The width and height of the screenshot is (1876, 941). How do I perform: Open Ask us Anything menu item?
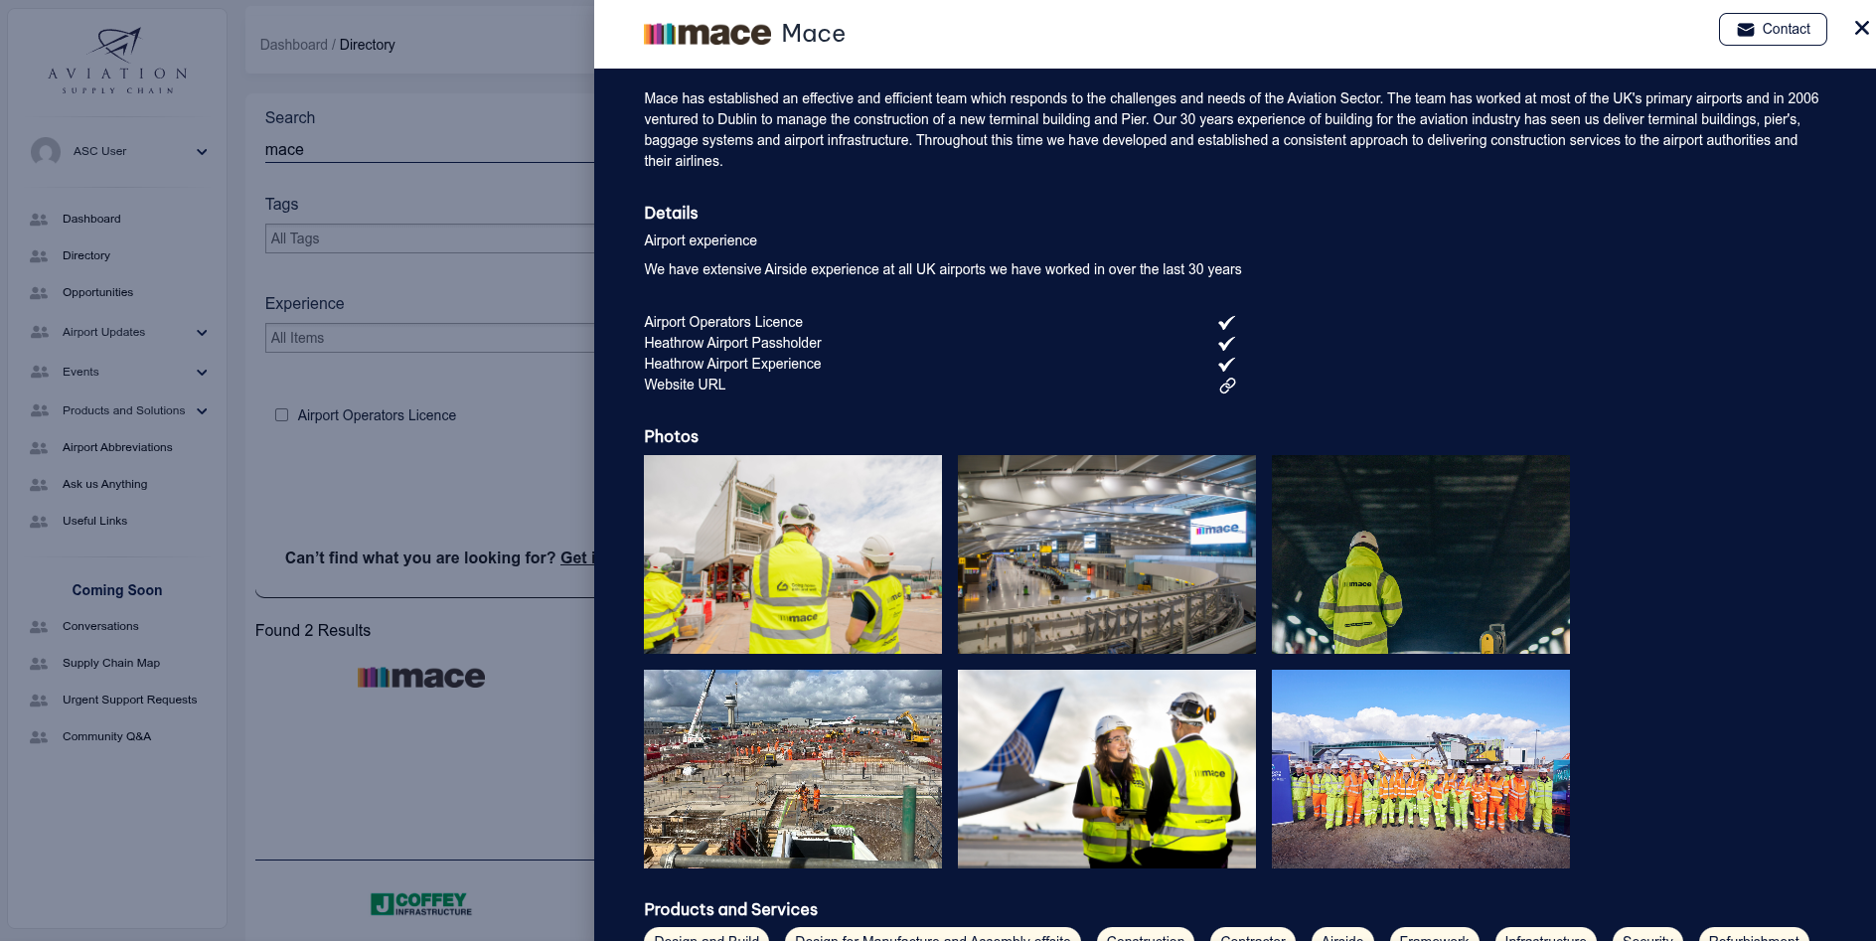coord(104,485)
